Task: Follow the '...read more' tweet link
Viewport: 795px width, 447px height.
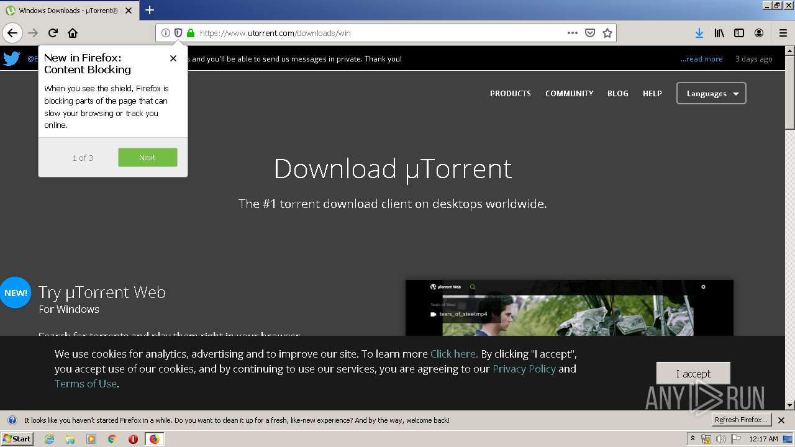Action: [701, 59]
